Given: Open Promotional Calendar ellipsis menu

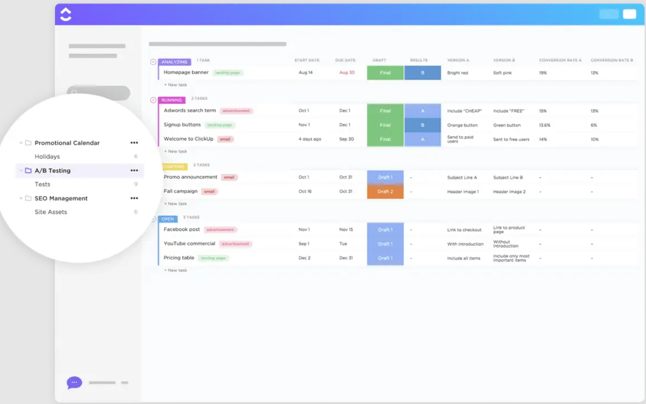Looking at the screenshot, I should (x=134, y=143).
